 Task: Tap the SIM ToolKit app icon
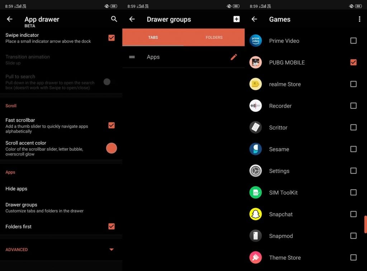tap(255, 193)
